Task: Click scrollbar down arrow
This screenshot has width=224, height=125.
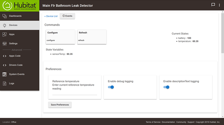Action: pos(223,117)
